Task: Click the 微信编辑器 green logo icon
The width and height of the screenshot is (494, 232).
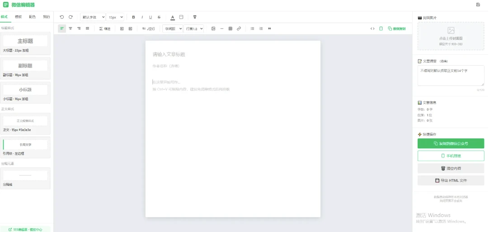Action: (6, 5)
